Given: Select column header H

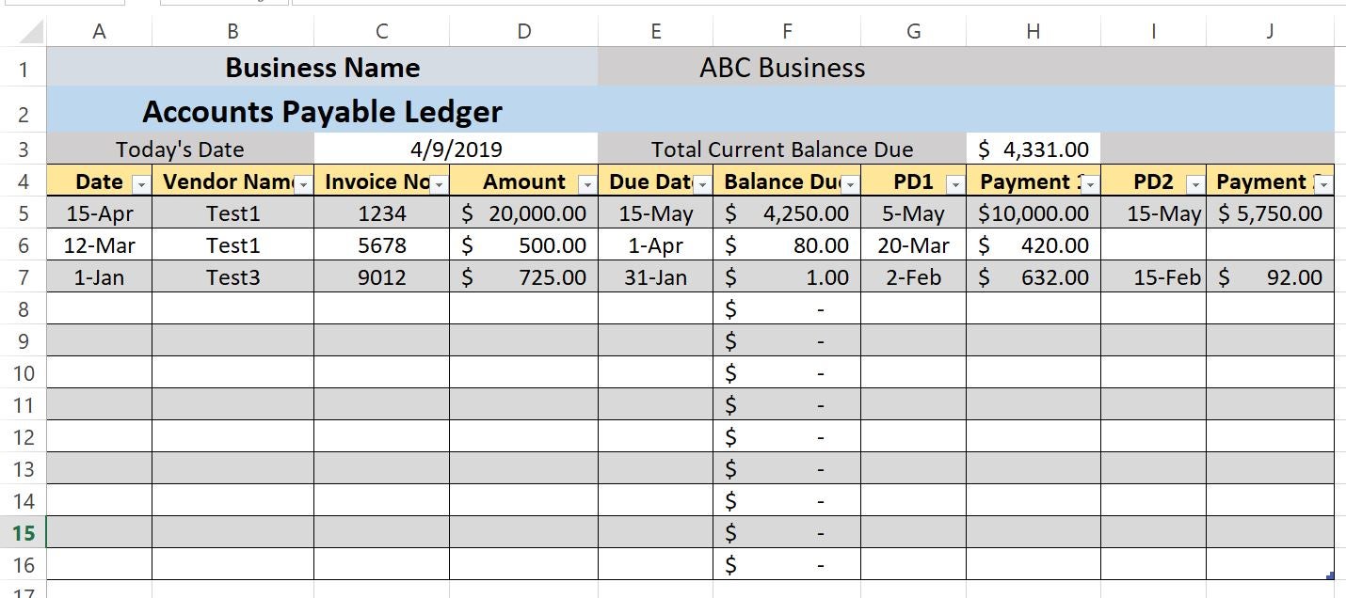Looking at the screenshot, I should 1033,31.
